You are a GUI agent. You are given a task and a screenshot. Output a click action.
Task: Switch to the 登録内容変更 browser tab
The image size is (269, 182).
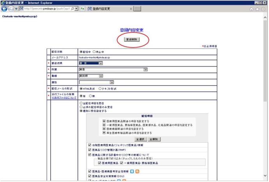(110, 9)
